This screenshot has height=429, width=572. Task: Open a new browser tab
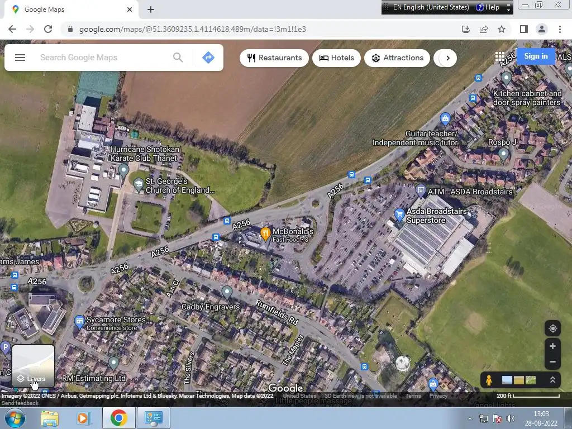click(x=151, y=9)
